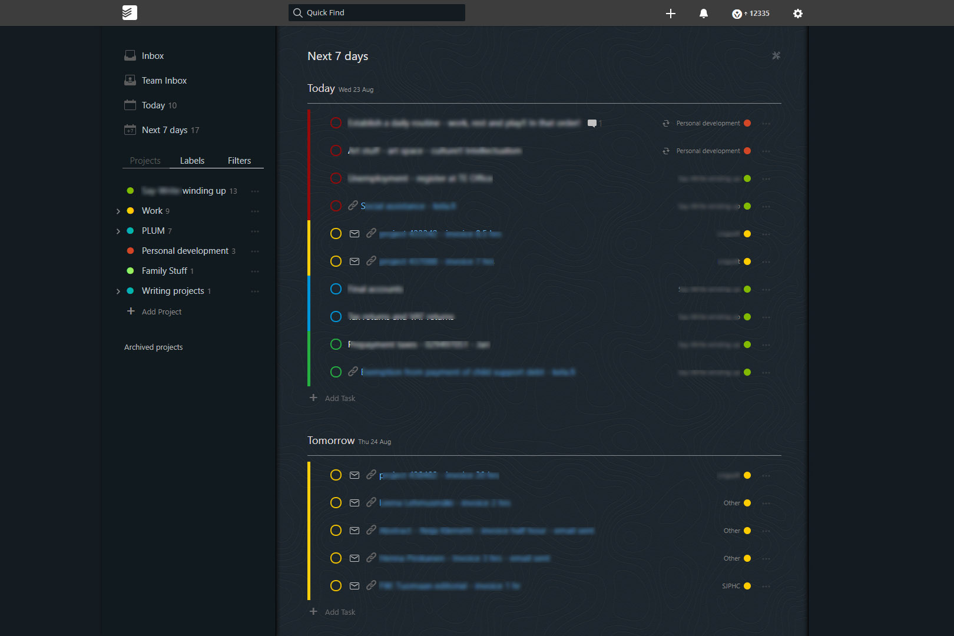Mark first Tomorrow task as complete
Screen dimensions: 954x636
coord(336,475)
